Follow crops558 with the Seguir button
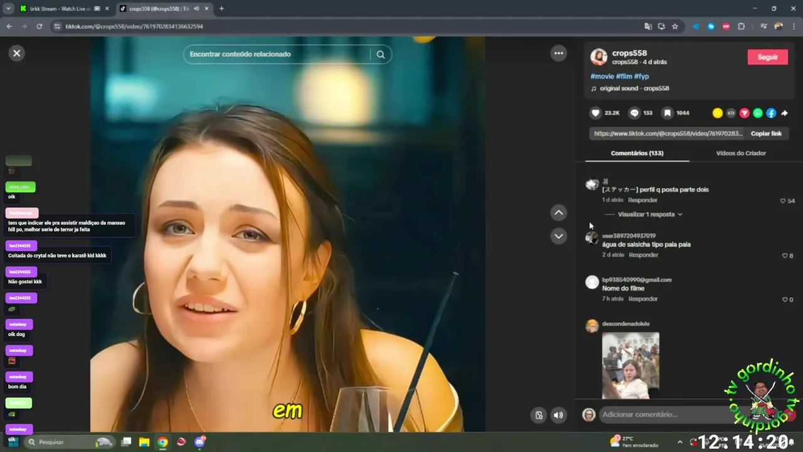Screen dimensions: 803x452 [767, 57]
